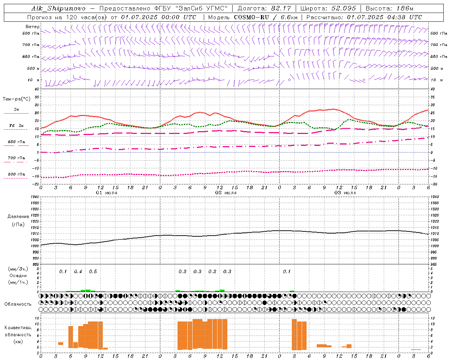The height and width of the screenshot is (359, 449).
Task: Click the 03 июля date label
Action: click(345, 192)
